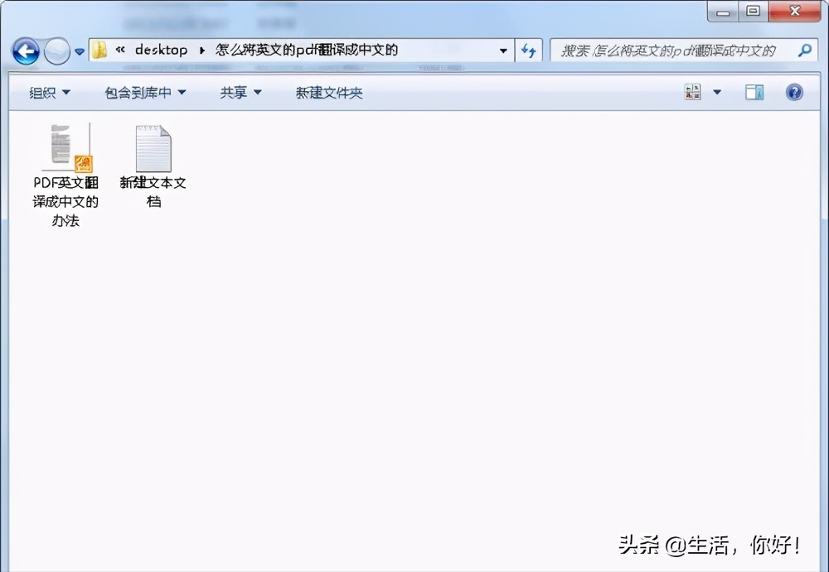The width and height of the screenshot is (829, 572).
Task: Click the Forward navigation arrow
Action: (56, 51)
